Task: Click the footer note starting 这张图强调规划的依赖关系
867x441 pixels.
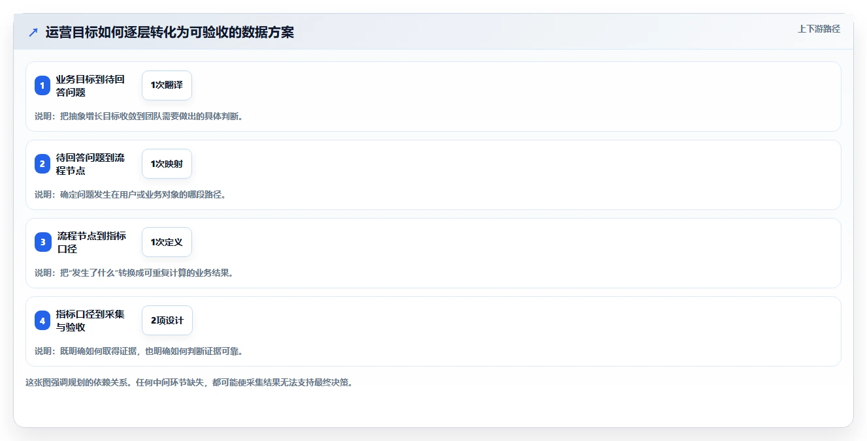Action: pyautogui.click(x=189, y=382)
